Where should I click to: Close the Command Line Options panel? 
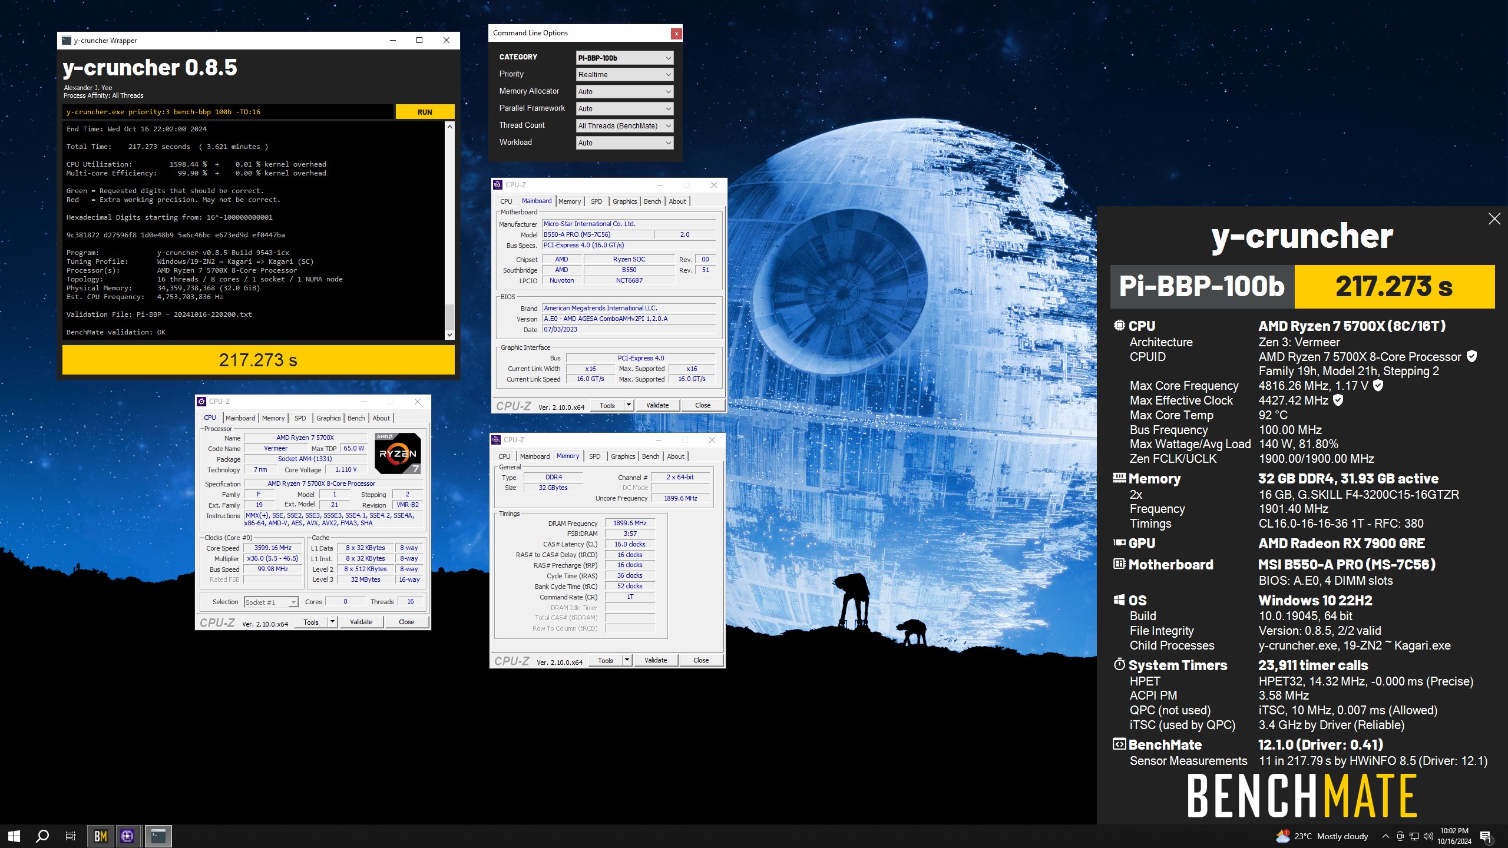point(676,34)
